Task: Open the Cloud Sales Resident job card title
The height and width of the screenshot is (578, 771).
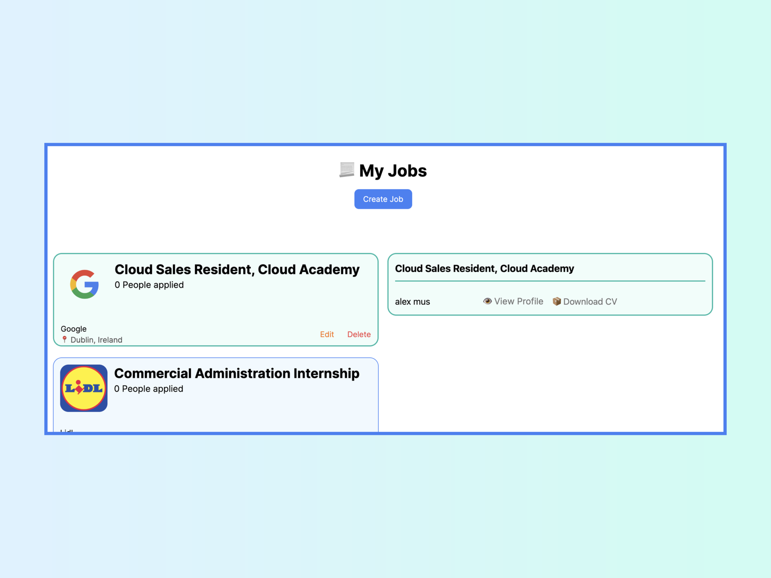Action: point(237,269)
